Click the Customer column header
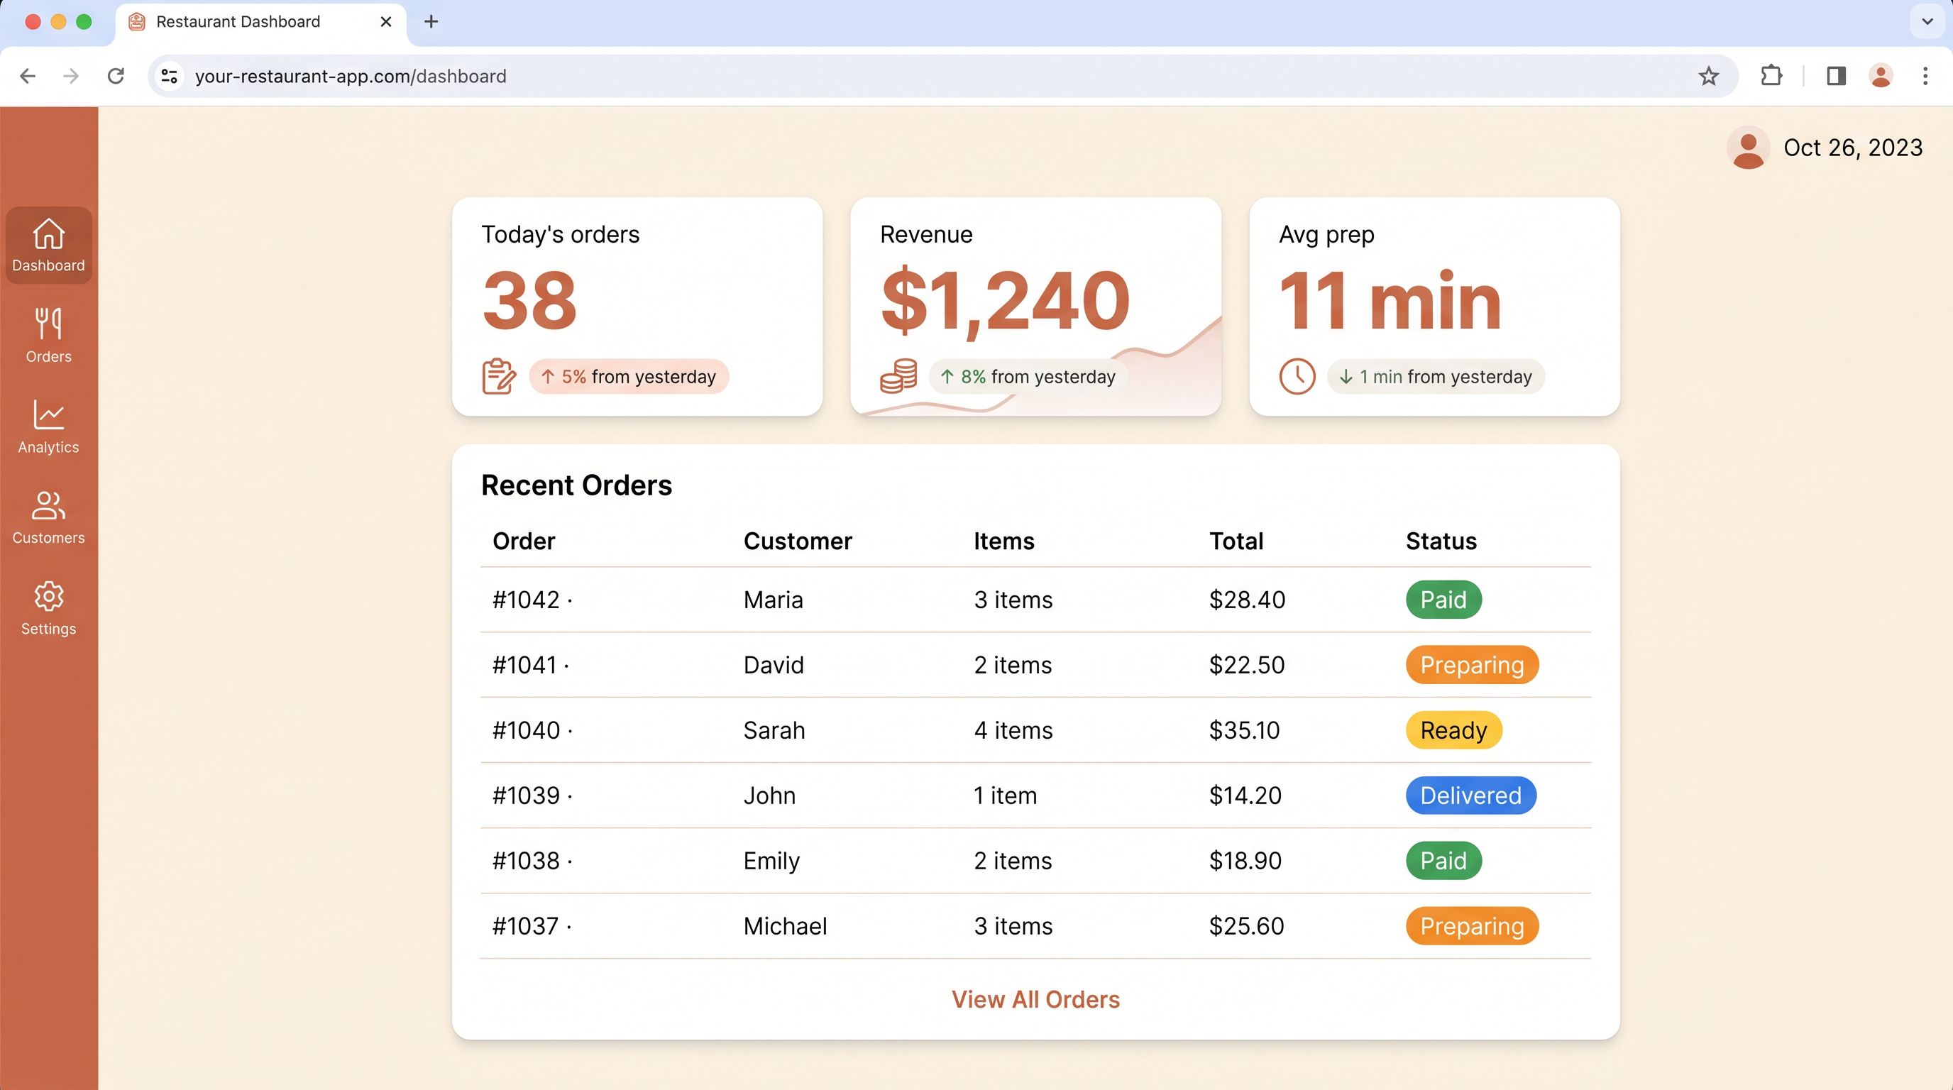Screen dimensions: 1953x1090 pos(798,541)
